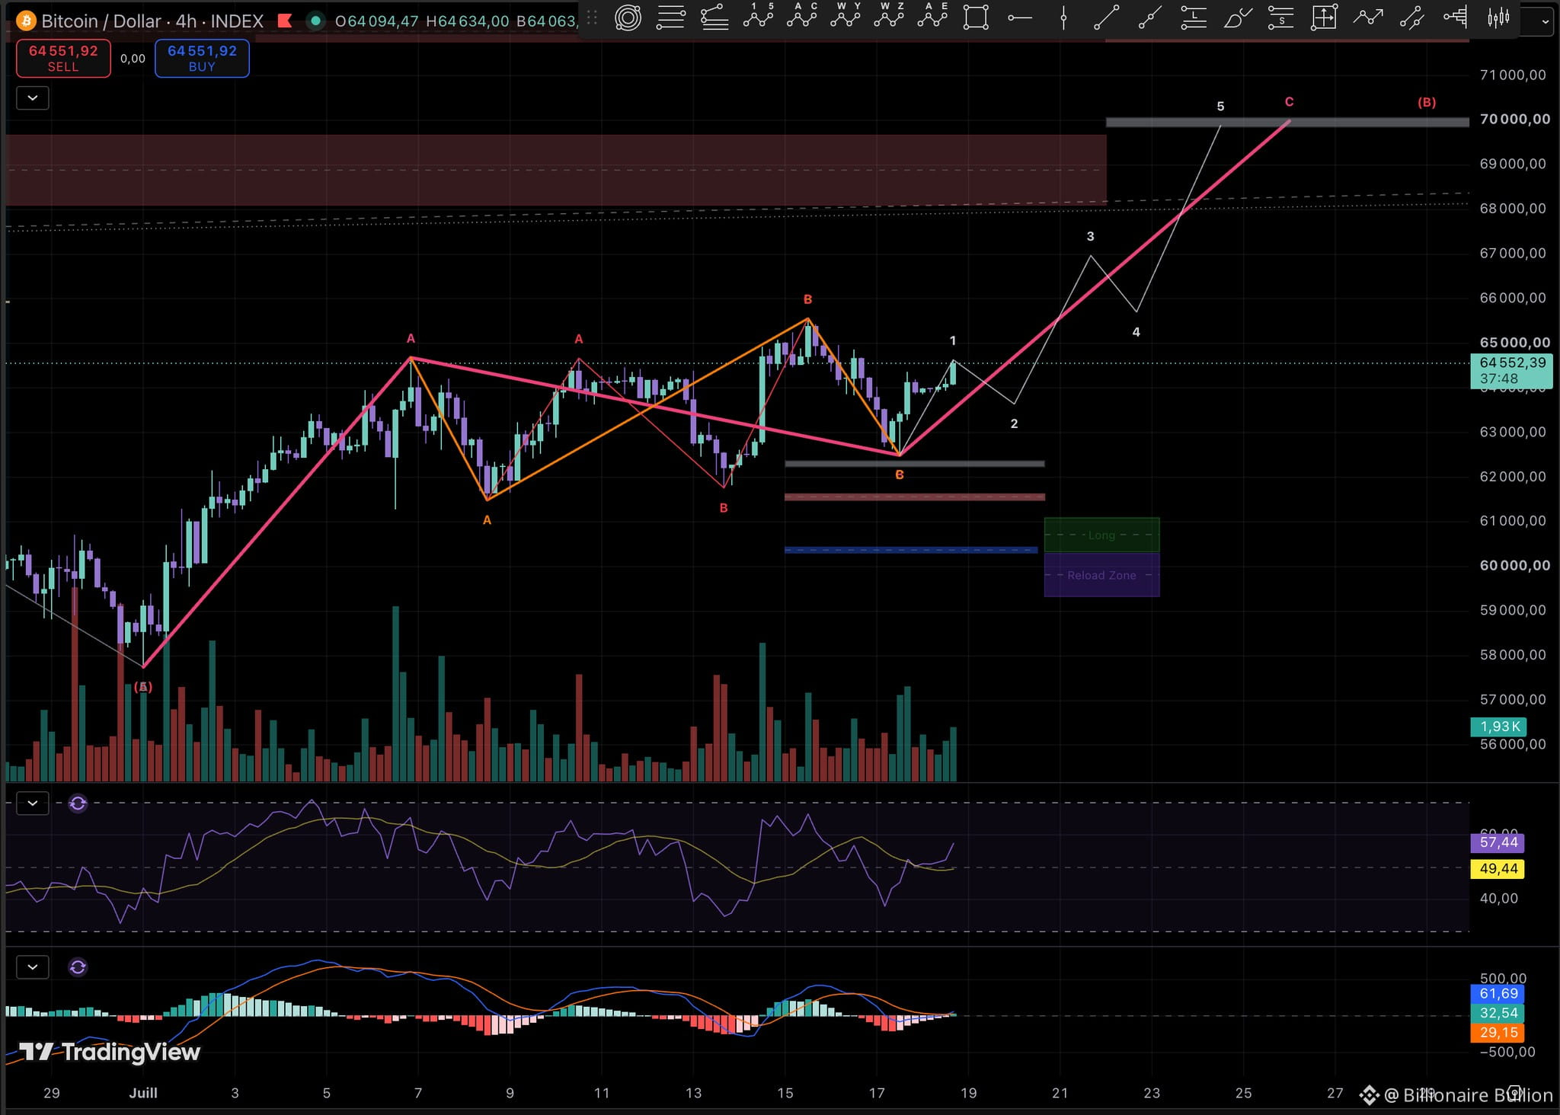Screen dimensions: 1560x1115
Task: Select the Elliott Double Combo W-Y tool
Action: coord(846,15)
